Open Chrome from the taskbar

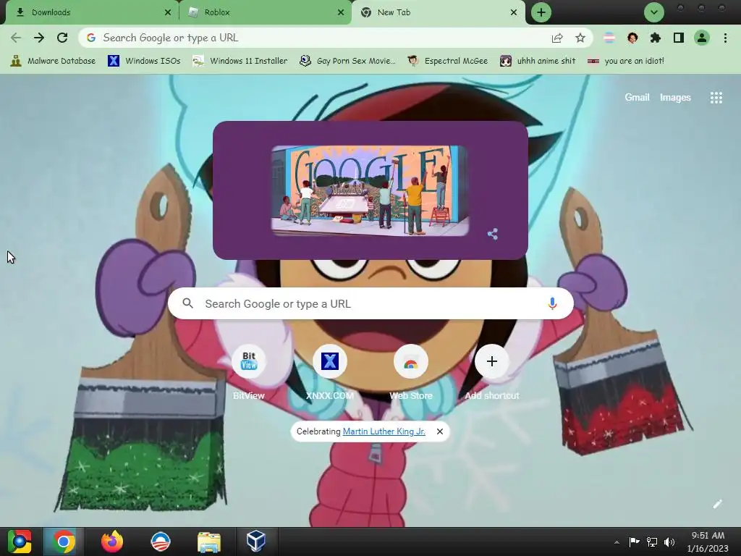64,542
